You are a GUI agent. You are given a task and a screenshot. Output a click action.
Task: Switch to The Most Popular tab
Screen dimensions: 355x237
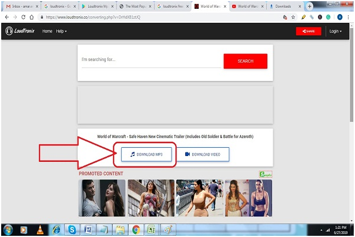tap(135, 6)
